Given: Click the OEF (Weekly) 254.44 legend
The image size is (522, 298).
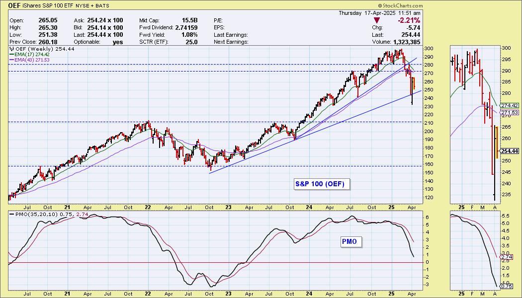Looking at the screenshot, I should click(42, 49).
